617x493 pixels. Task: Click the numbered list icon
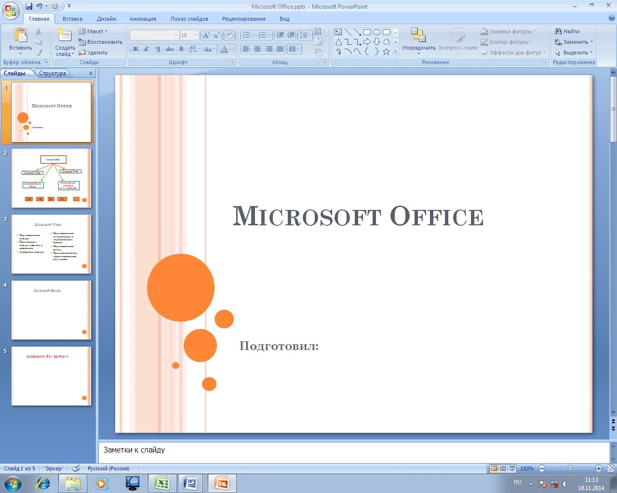point(265,35)
